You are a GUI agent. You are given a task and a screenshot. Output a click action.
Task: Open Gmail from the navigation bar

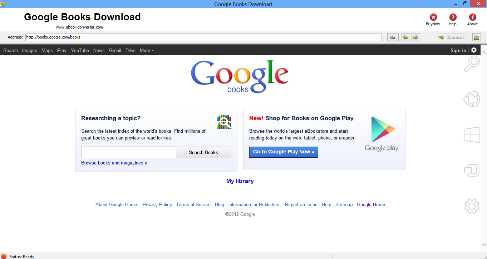tap(115, 50)
